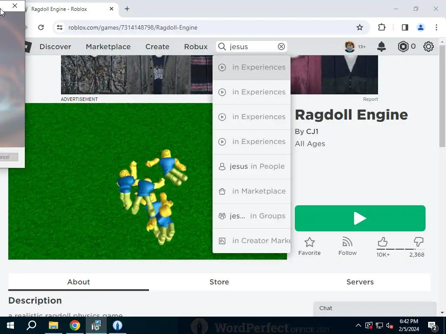Report the advertisement
The height and width of the screenshot is (334, 446).
370,99
